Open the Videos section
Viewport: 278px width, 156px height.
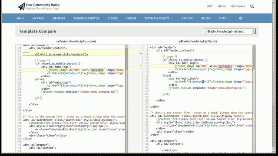pyautogui.click(x=113, y=18)
